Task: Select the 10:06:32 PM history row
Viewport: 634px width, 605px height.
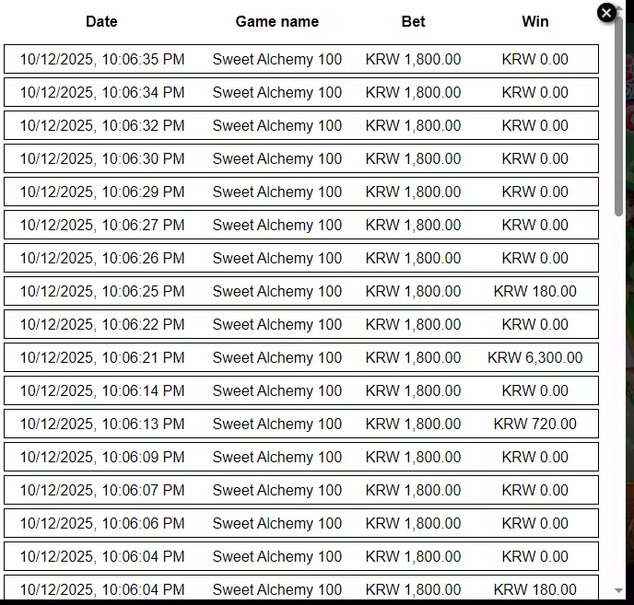Action: (x=301, y=125)
